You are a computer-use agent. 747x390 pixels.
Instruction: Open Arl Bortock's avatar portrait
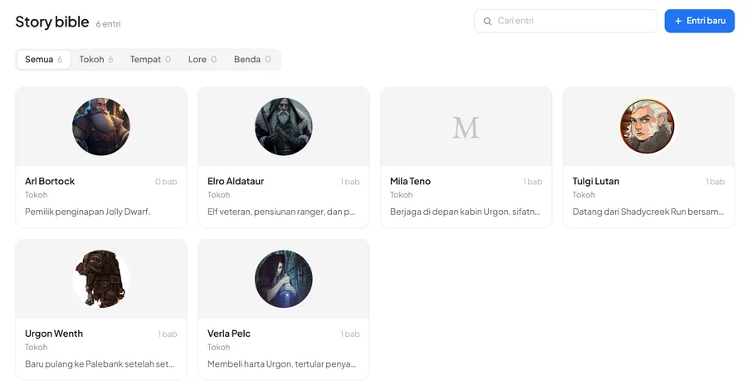101,127
